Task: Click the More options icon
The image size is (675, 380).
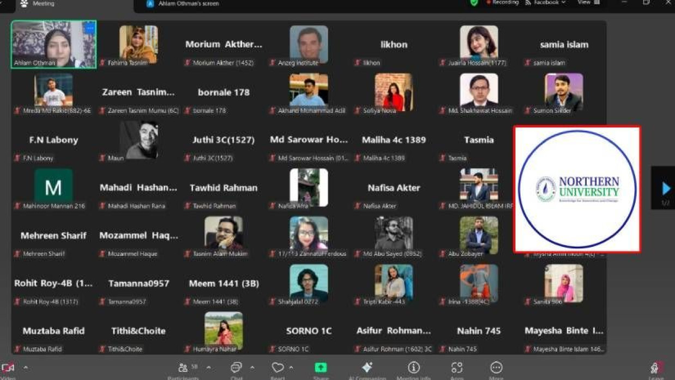Action: [496, 369]
